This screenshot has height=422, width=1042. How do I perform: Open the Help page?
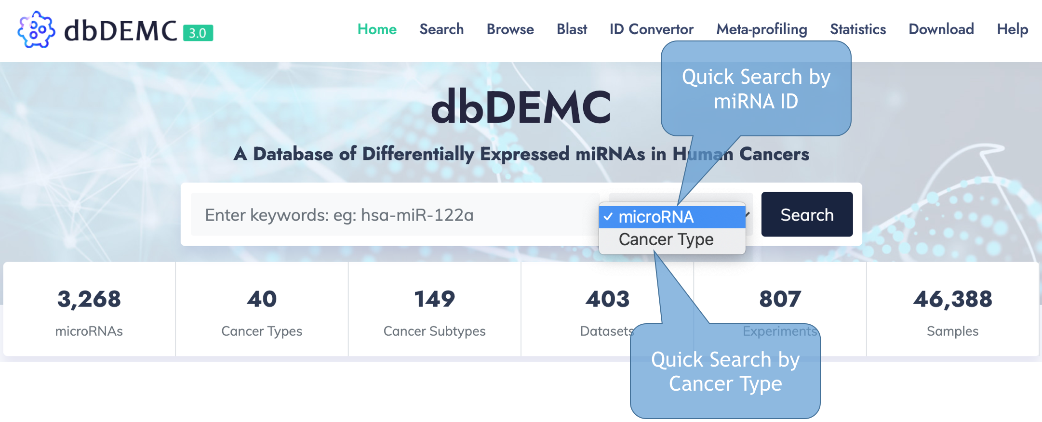[x=1012, y=29]
